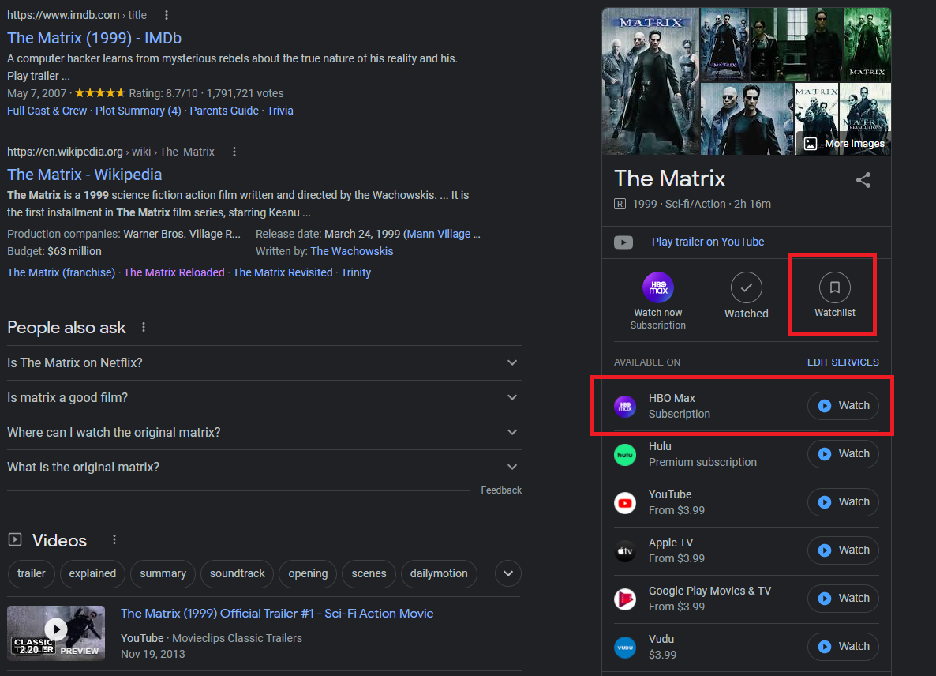The width and height of the screenshot is (936, 676).
Task: Watch The Matrix on YouTube
Action: (843, 502)
